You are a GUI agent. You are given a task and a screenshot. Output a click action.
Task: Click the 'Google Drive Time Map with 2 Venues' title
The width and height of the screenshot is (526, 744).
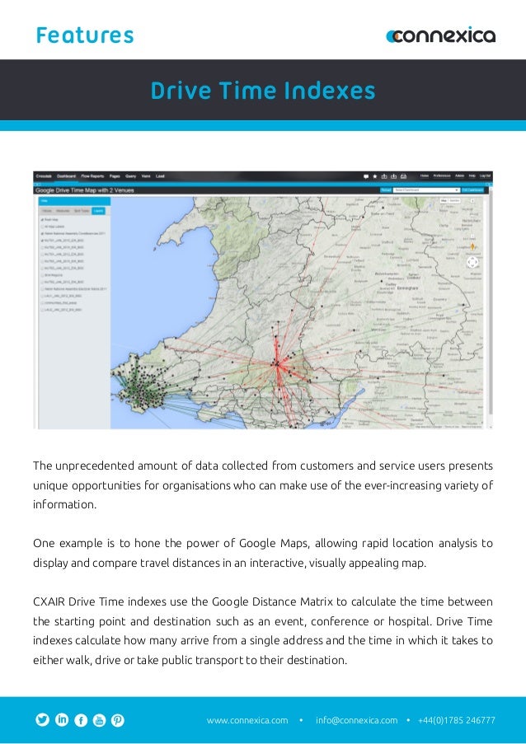pos(85,190)
